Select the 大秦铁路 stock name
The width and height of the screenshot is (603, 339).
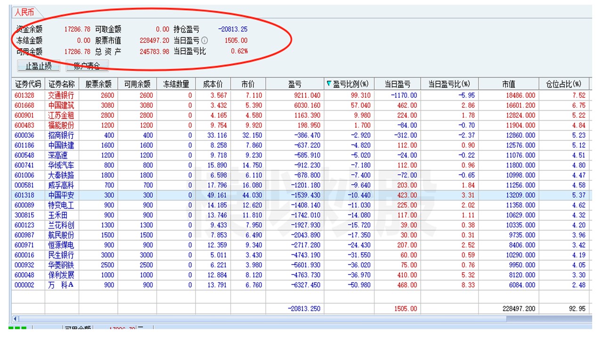point(61,175)
